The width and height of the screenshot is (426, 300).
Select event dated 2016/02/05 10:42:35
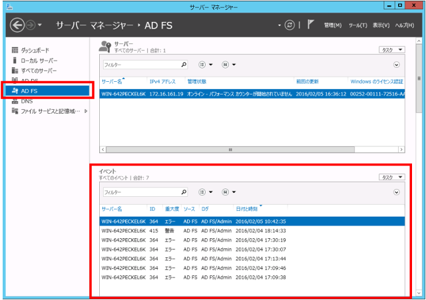point(252,222)
